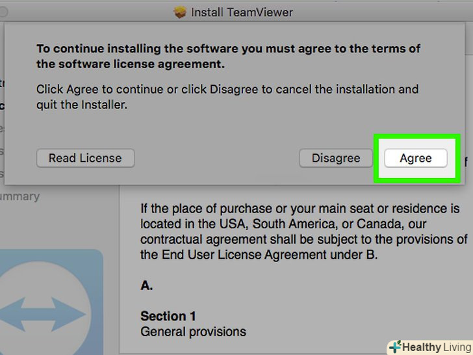This screenshot has width=473, height=355.
Task: Click the Agree button
Action: tap(416, 158)
